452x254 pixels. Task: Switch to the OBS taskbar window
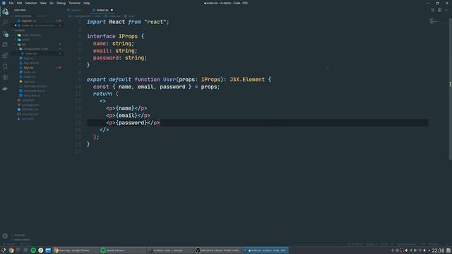[x=217, y=250]
